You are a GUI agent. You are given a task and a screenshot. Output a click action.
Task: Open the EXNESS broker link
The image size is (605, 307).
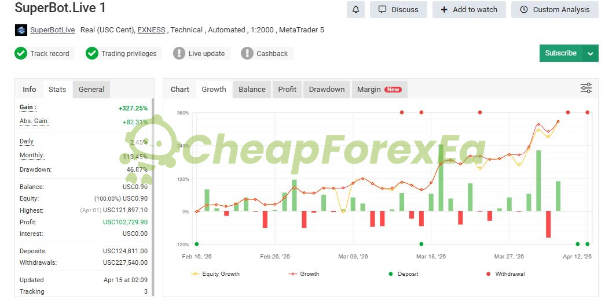point(151,30)
